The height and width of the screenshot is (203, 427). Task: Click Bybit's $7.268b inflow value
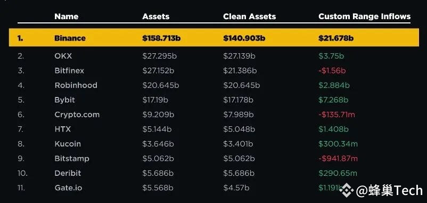coord(333,100)
